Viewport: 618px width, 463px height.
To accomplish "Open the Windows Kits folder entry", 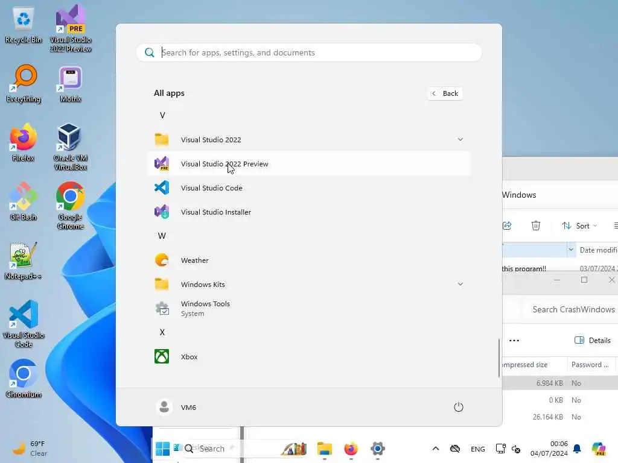I will point(309,285).
